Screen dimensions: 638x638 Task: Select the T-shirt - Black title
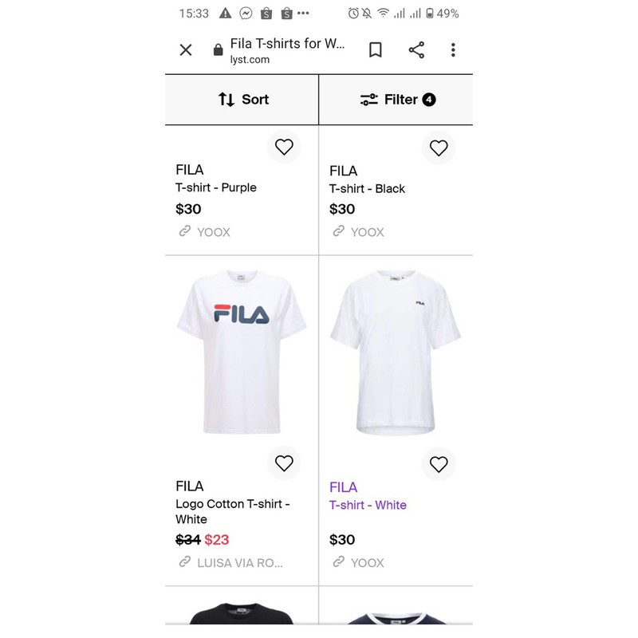tap(367, 188)
